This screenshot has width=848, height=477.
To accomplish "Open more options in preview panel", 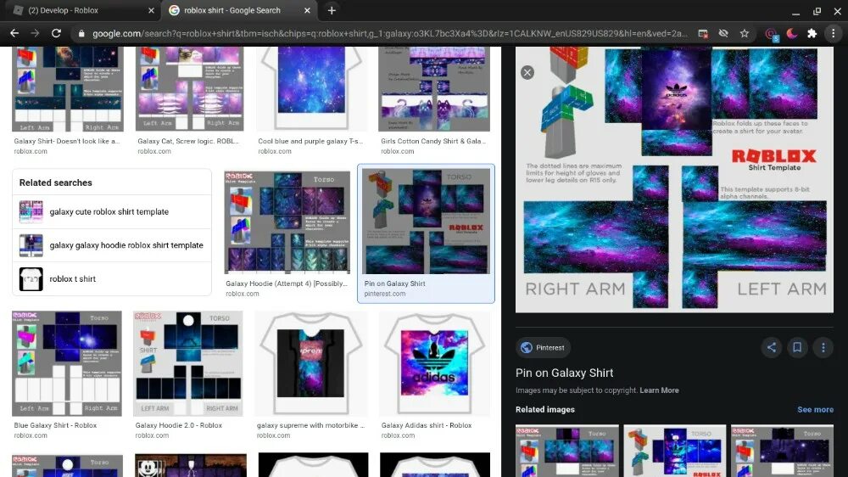I will click(823, 348).
